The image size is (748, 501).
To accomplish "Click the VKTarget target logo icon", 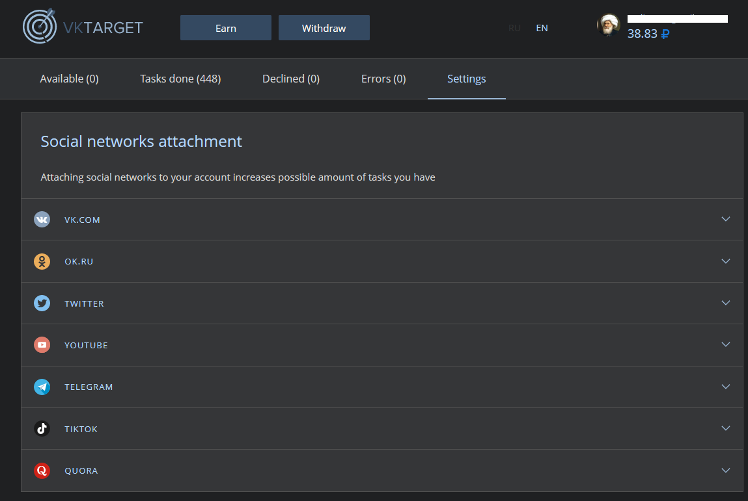I will point(40,26).
